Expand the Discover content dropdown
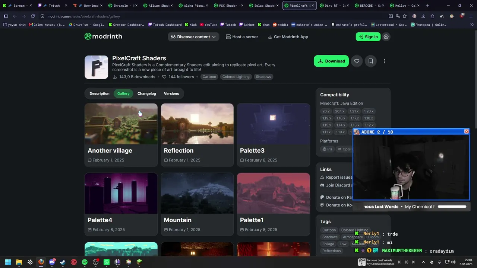Image resolution: width=477 pixels, height=268 pixels. pos(193,37)
